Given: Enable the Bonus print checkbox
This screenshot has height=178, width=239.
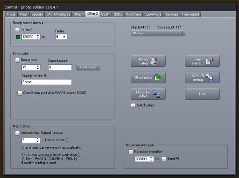Looking at the screenshot, I should (17, 60).
